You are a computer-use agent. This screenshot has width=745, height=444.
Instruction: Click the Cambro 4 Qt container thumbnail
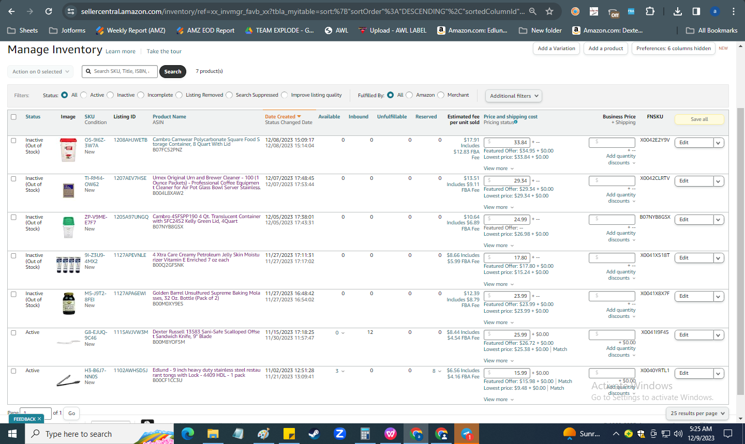[x=68, y=227]
